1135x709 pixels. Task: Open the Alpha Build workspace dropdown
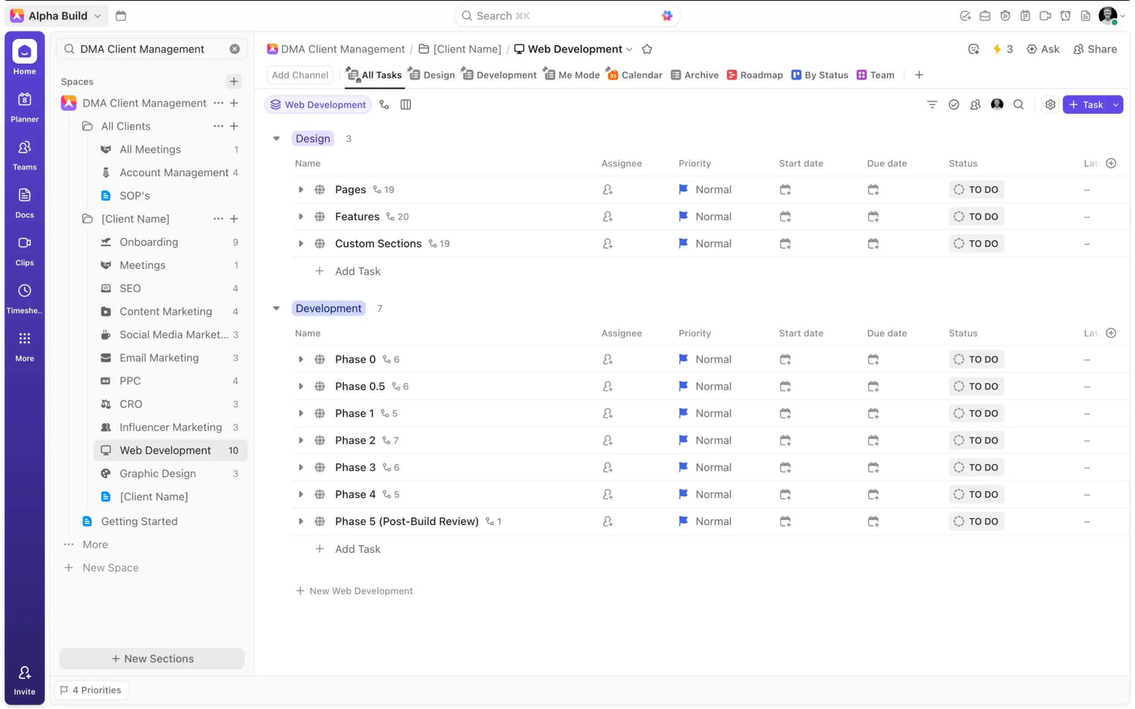pos(58,16)
